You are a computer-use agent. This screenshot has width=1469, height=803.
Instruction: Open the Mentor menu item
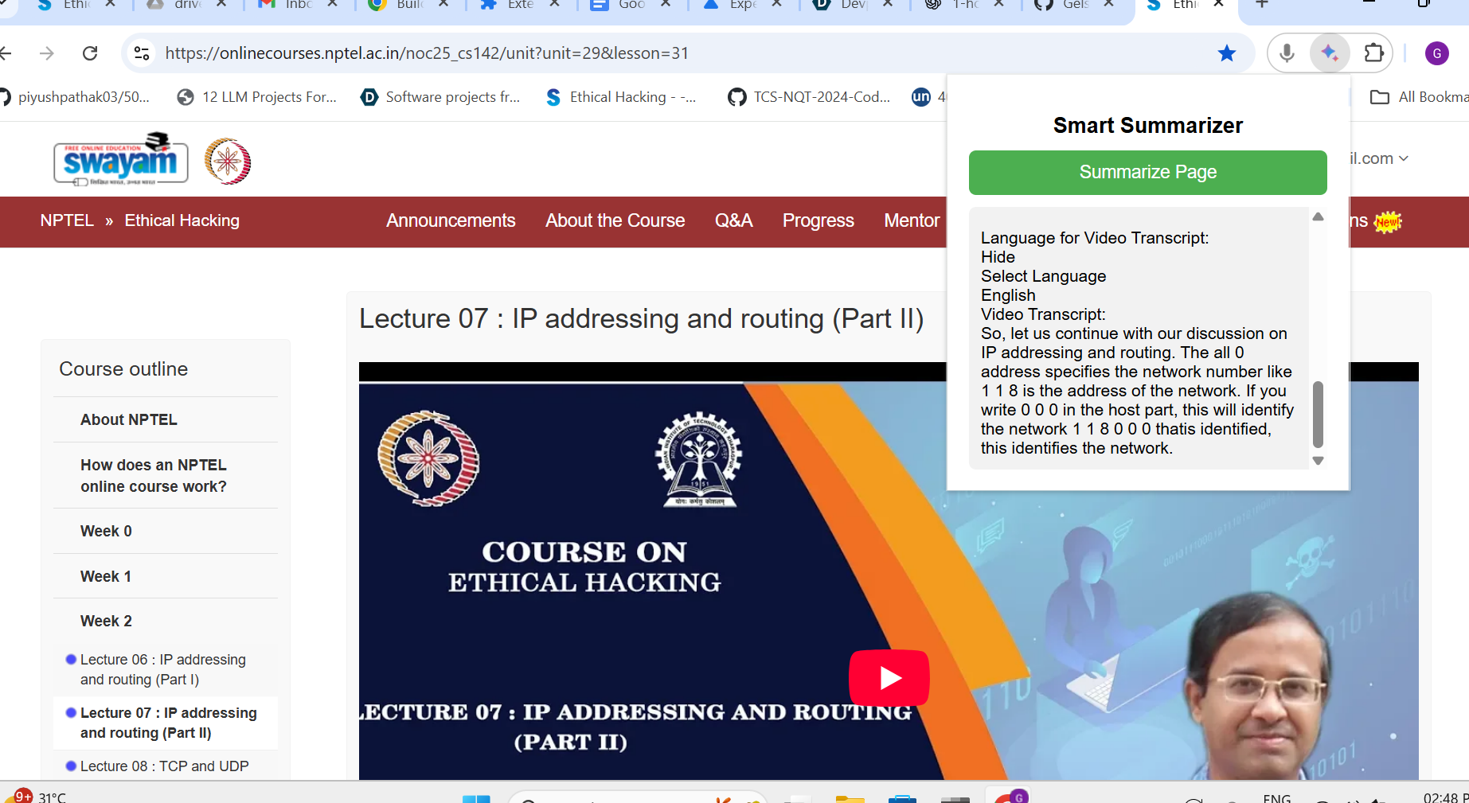pyautogui.click(x=912, y=220)
